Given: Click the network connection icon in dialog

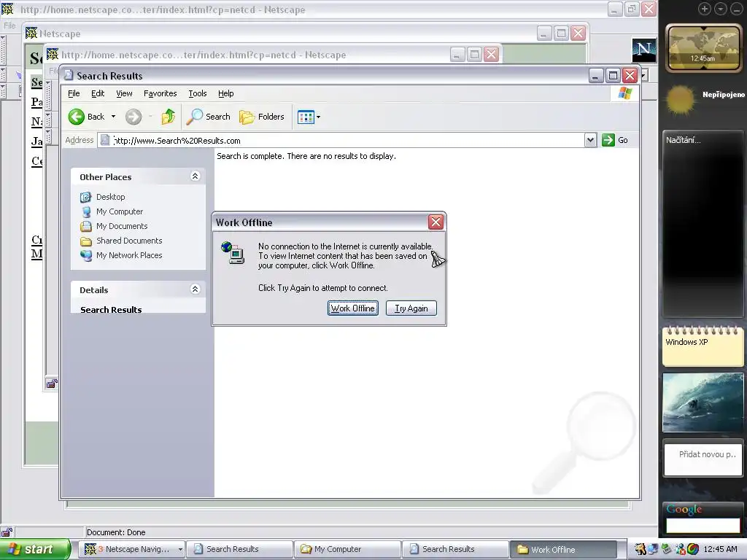Looking at the screenshot, I should click(x=233, y=252).
